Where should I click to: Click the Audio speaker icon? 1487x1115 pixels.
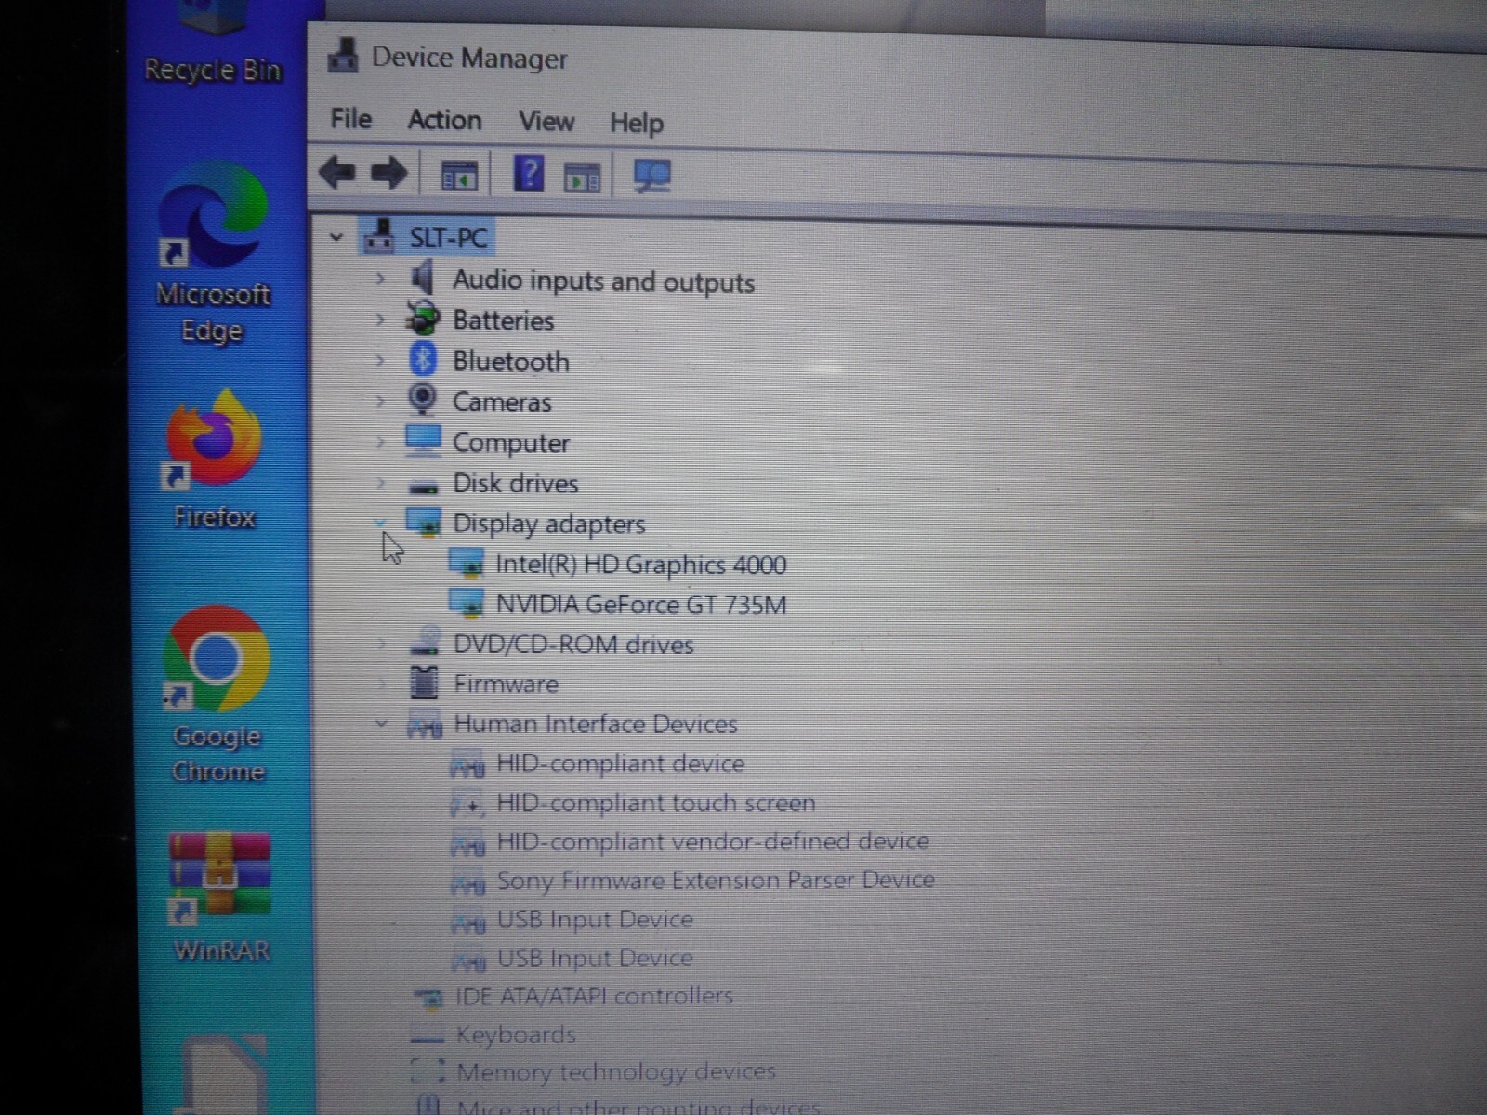[x=423, y=278]
